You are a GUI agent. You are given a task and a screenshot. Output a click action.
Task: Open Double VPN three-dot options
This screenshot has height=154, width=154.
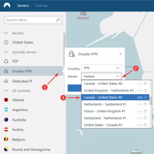click(59, 71)
